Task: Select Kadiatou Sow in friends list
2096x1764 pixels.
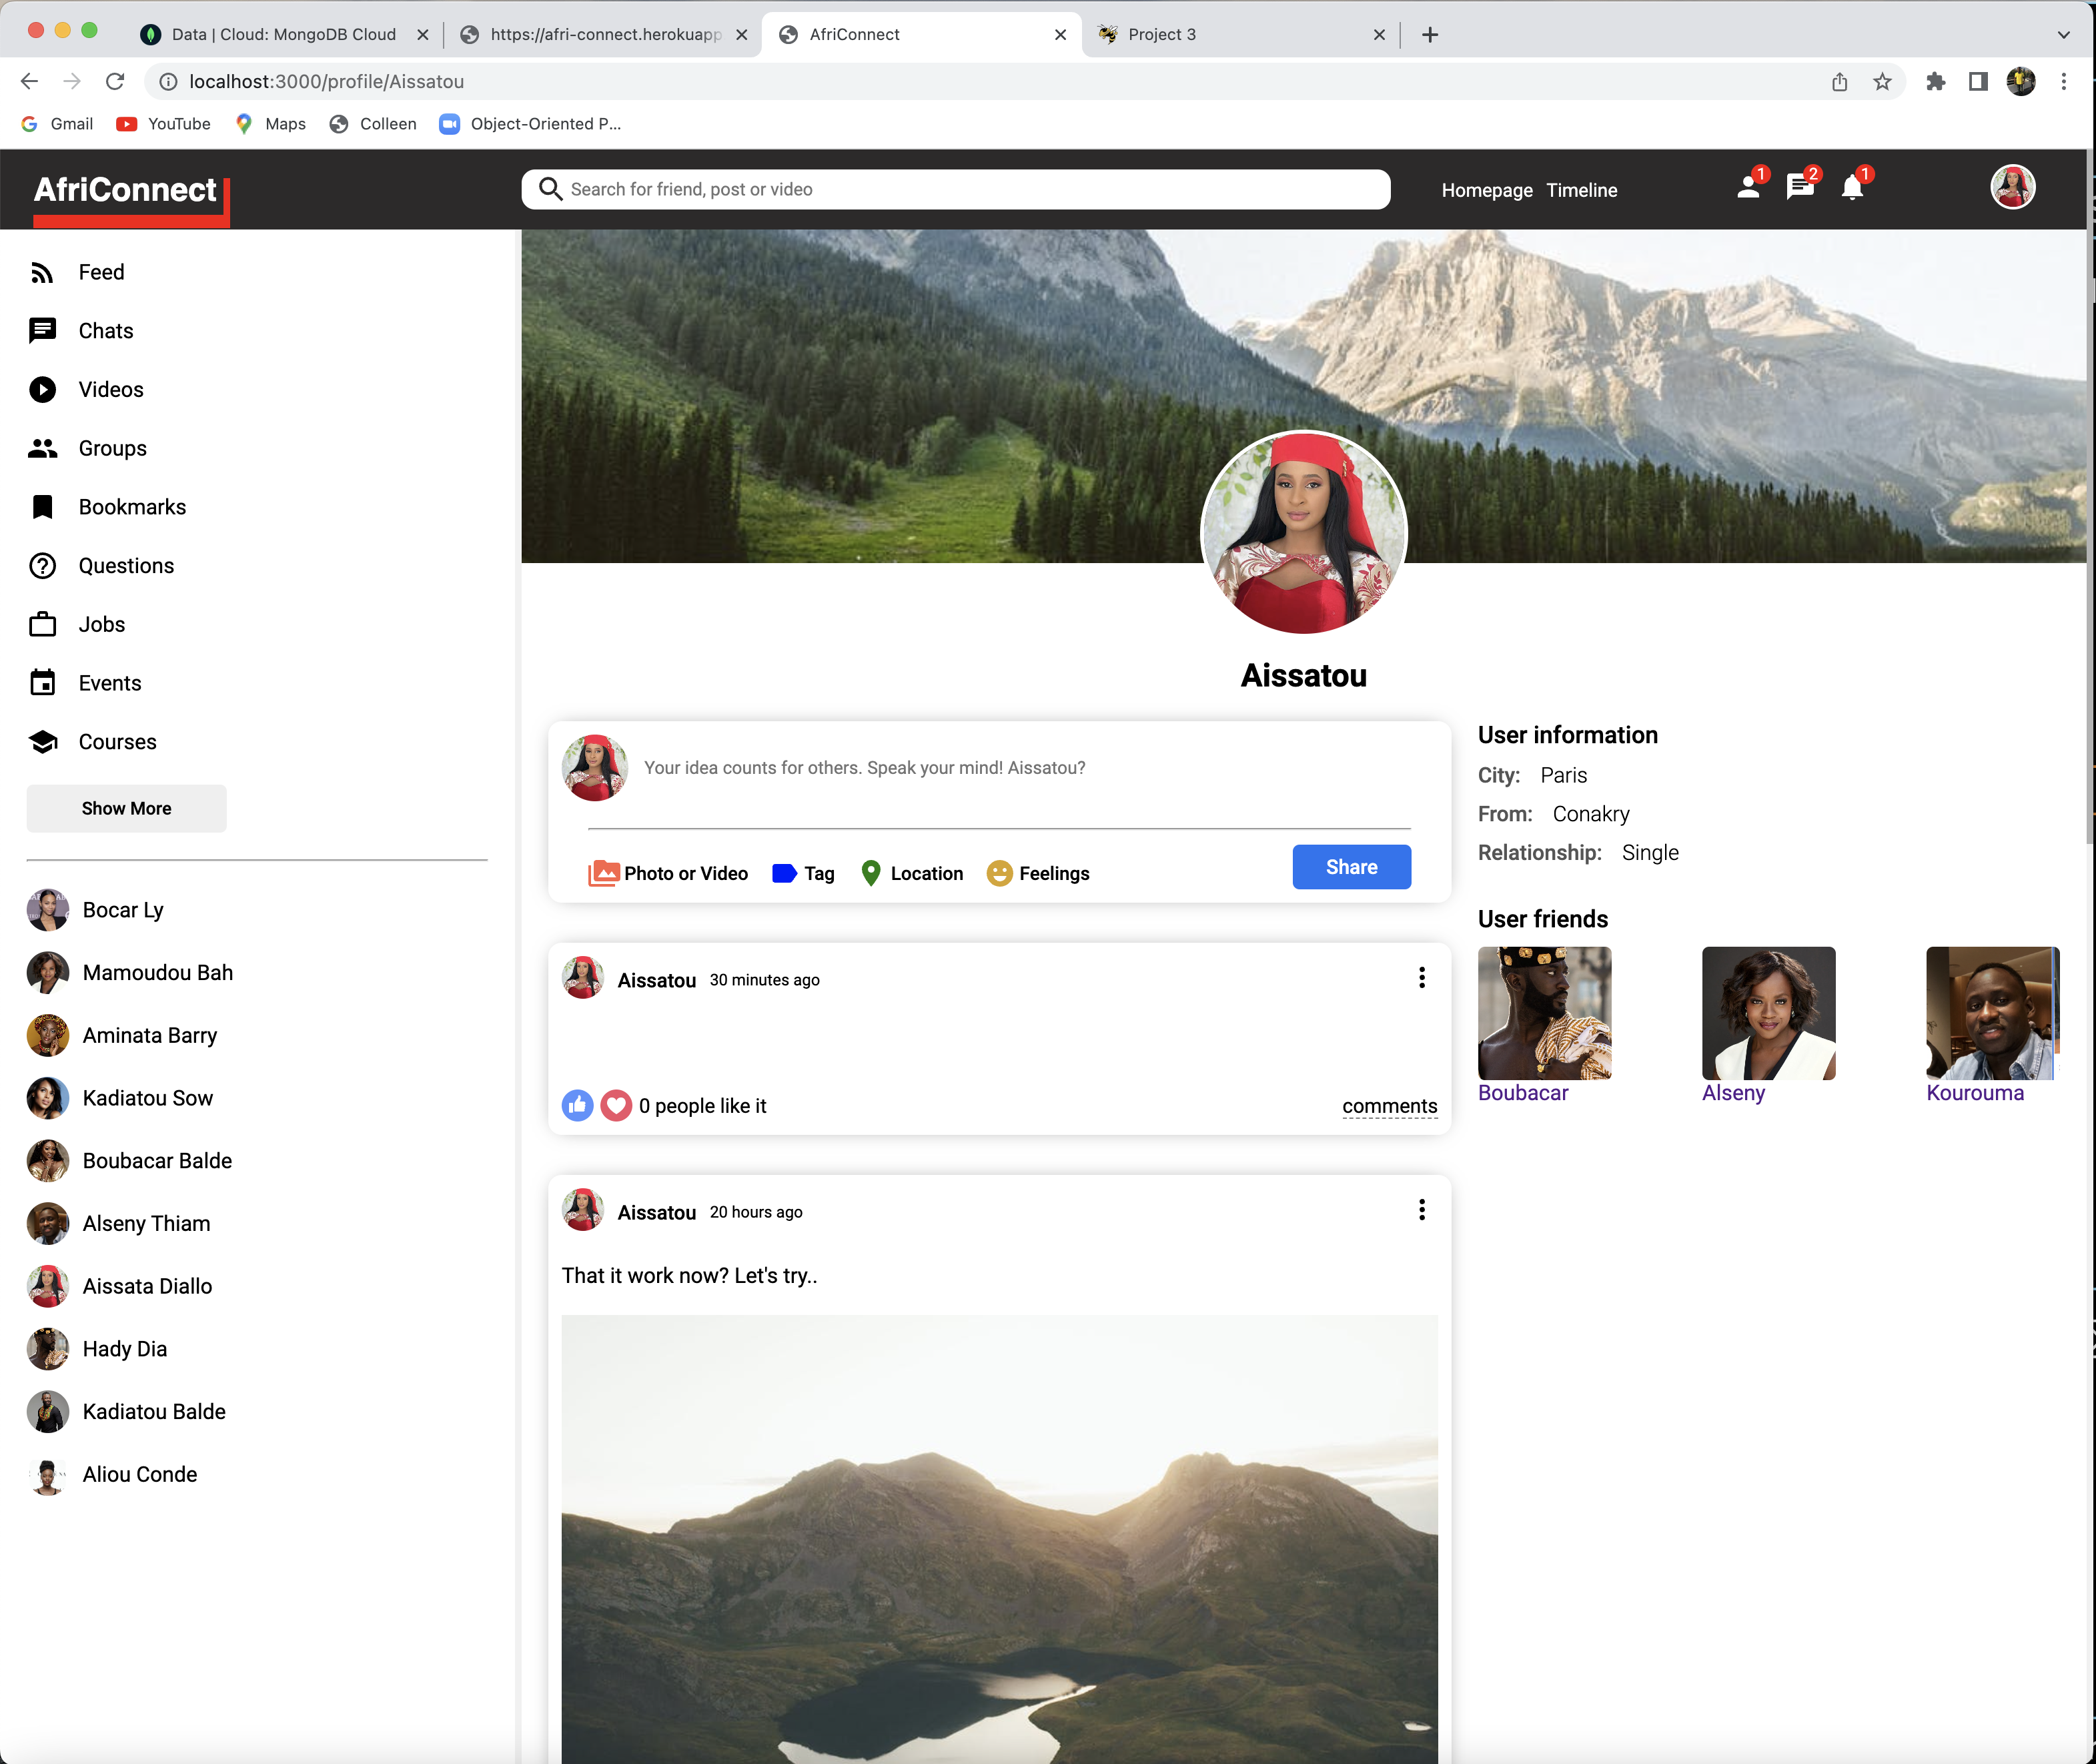Action: 148,1098
